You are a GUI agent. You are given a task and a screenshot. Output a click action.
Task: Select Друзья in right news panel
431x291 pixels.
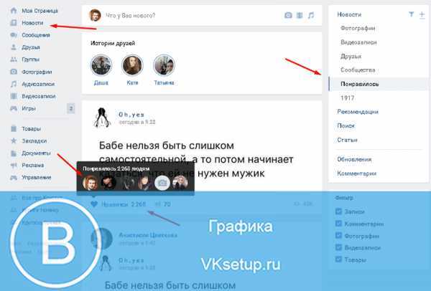coord(351,56)
